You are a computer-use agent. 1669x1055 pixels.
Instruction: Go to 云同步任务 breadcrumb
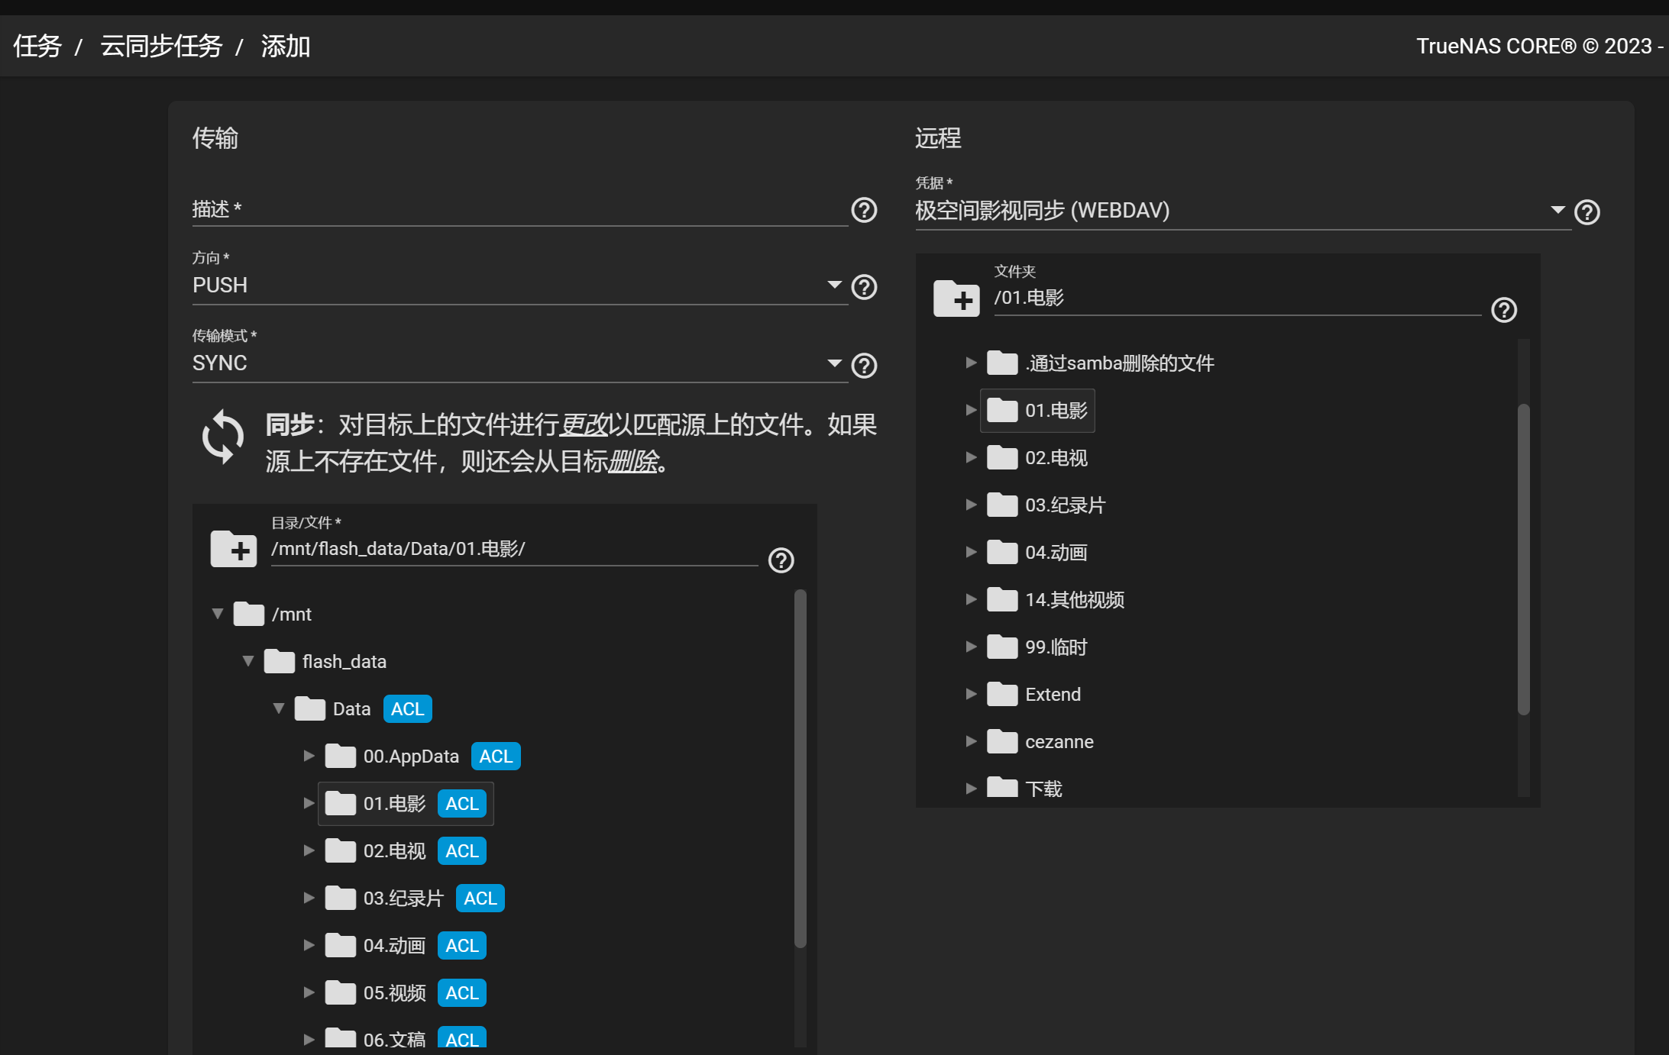tap(161, 47)
